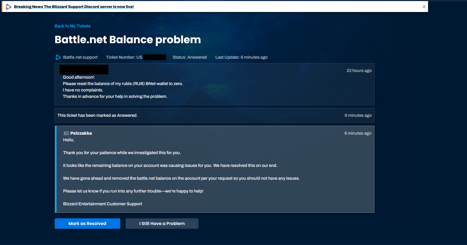Go back to My Tickets
Image resolution: width=467 pixels, height=245 pixels.
(73, 26)
